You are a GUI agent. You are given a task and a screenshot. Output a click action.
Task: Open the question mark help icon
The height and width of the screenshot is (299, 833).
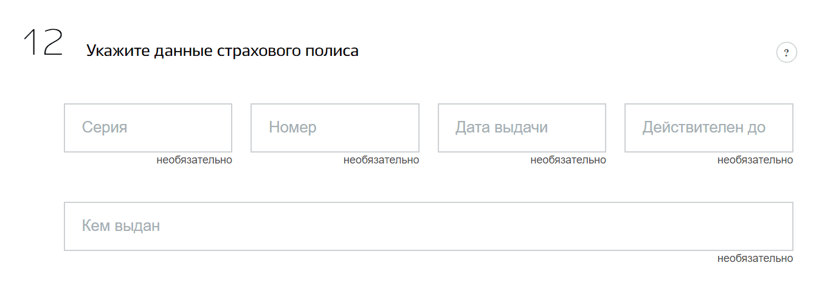[786, 53]
